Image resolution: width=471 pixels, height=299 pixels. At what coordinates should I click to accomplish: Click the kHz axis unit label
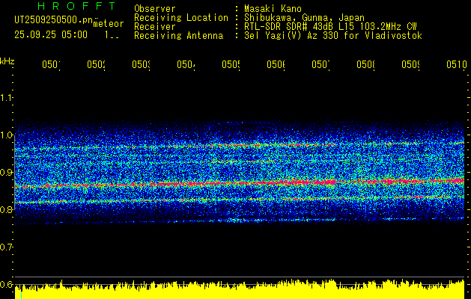[7, 61]
